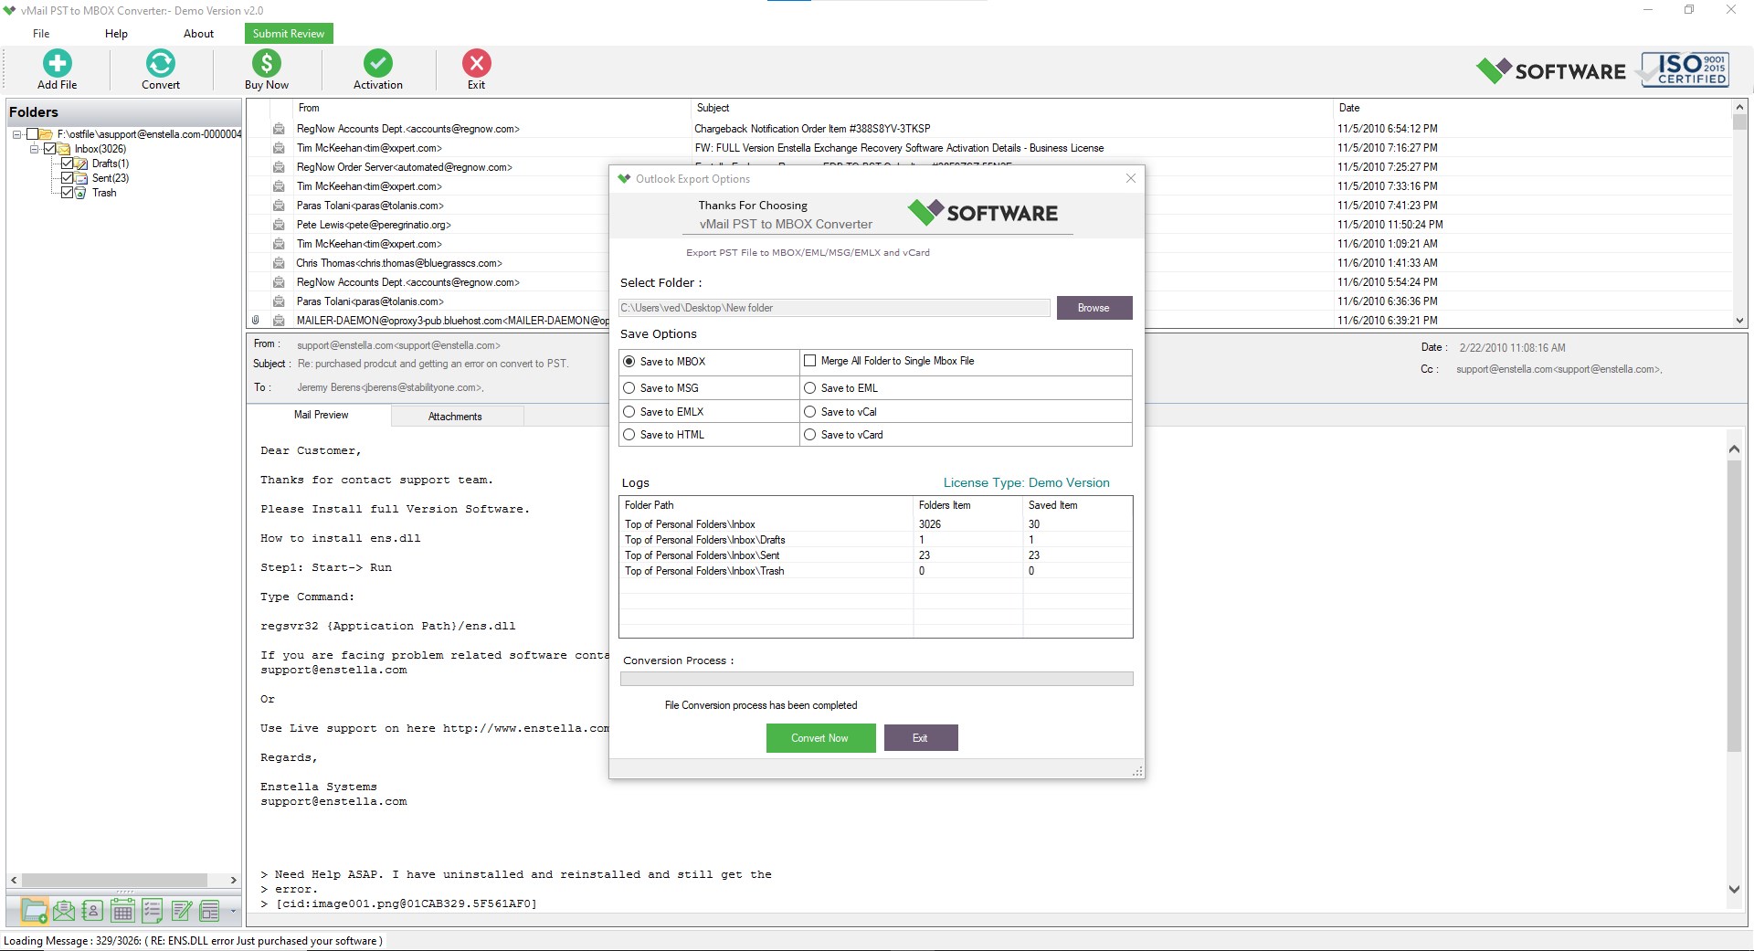Image resolution: width=1754 pixels, height=951 pixels.
Task: Click the Browse button
Action: [x=1094, y=308]
